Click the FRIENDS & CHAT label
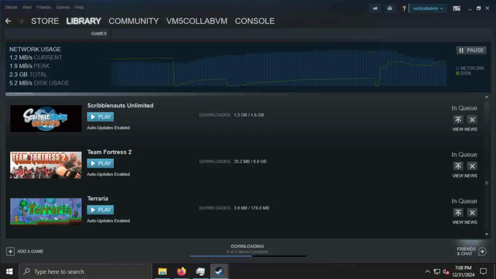 (x=466, y=251)
